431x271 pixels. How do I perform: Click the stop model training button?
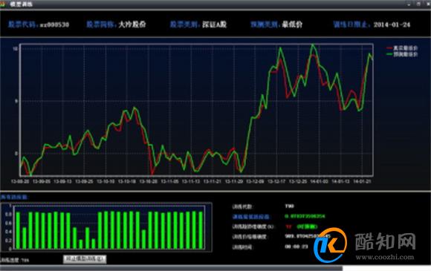click(85, 259)
